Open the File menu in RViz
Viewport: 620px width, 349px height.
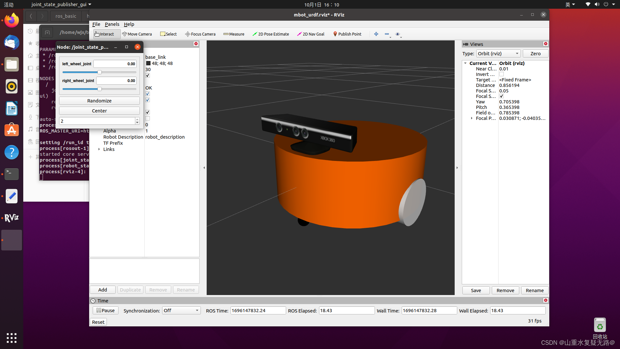[x=96, y=24]
